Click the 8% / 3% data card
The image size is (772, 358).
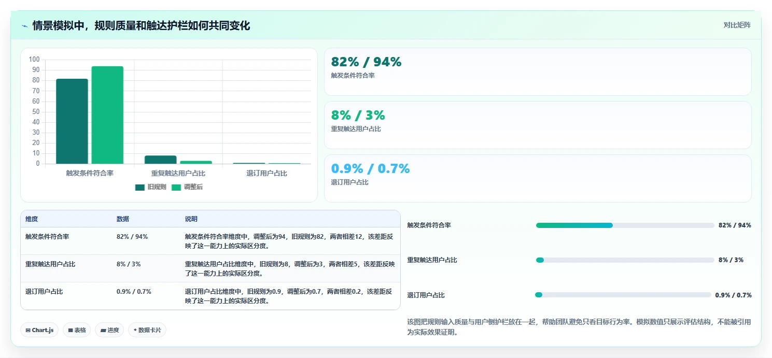click(538, 125)
